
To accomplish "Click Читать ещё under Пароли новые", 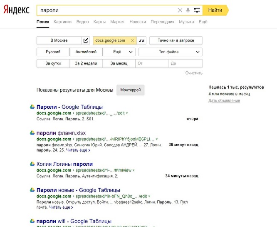I will [61, 207].
